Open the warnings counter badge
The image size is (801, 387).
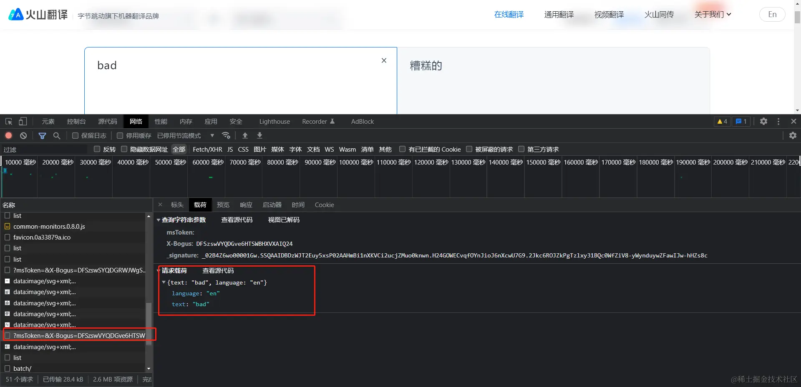pyautogui.click(x=722, y=122)
